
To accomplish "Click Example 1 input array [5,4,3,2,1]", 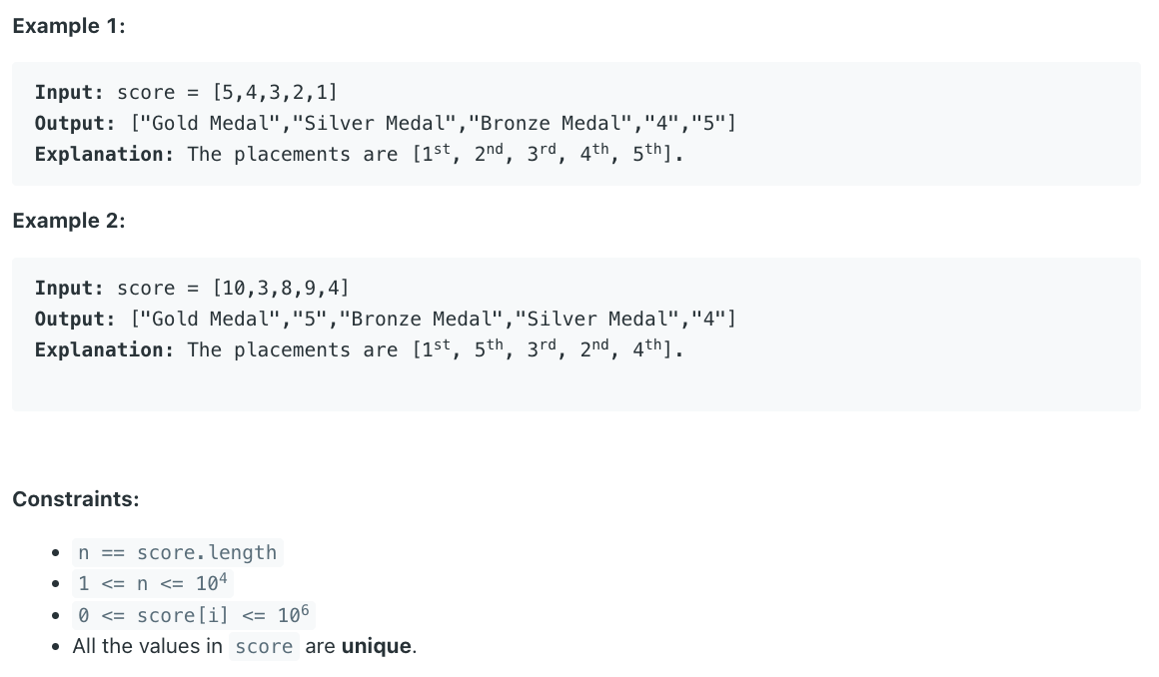I will 275,93.
